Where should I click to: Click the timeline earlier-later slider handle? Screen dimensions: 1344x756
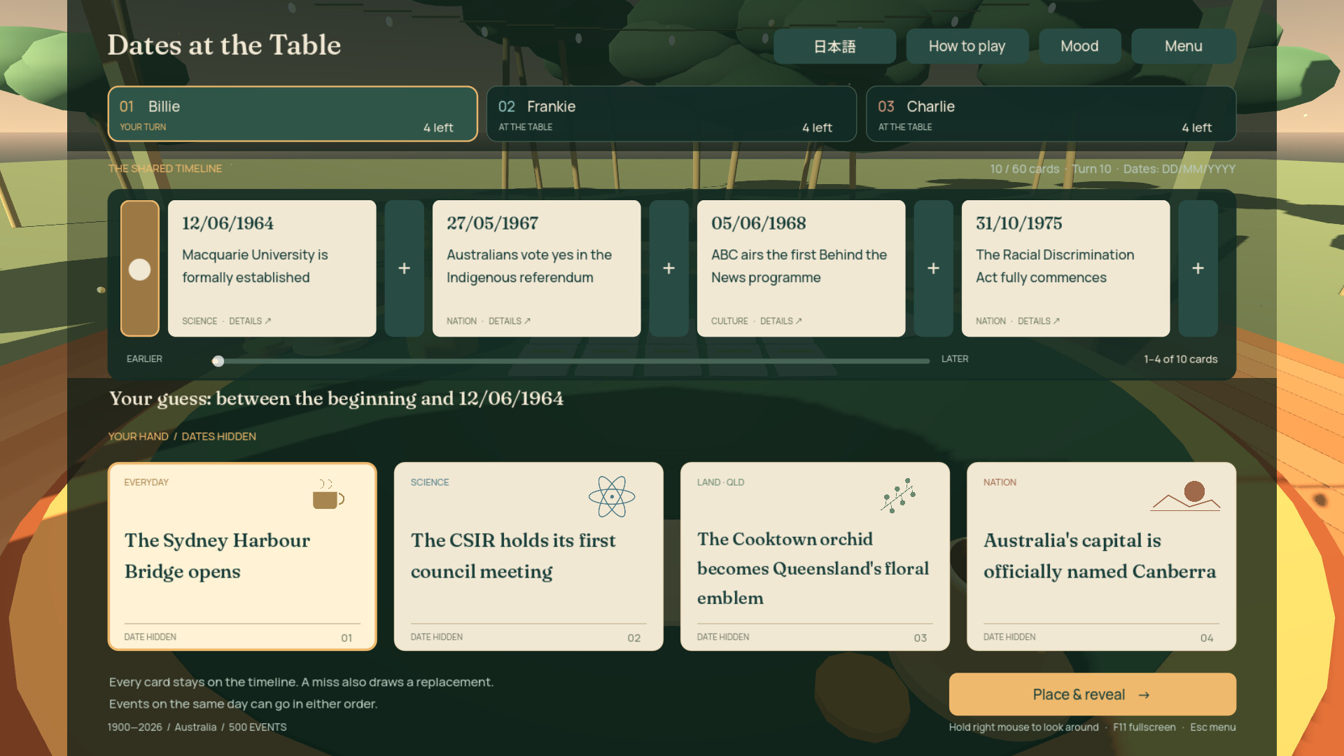pyautogui.click(x=218, y=361)
